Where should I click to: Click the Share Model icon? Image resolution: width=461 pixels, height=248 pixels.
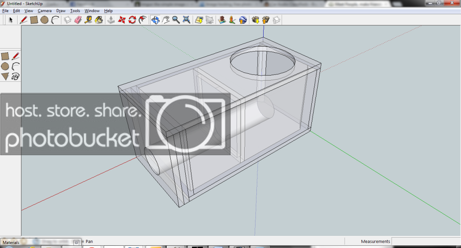pyautogui.click(x=266, y=20)
